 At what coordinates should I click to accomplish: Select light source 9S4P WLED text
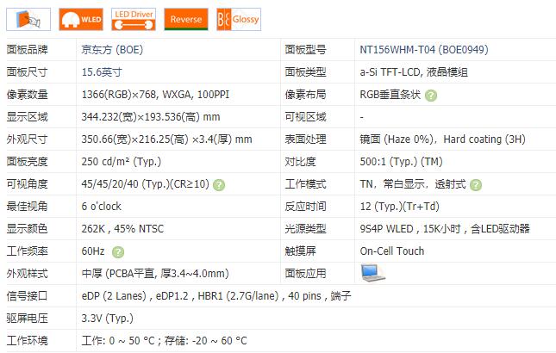click(x=445, y=229)
